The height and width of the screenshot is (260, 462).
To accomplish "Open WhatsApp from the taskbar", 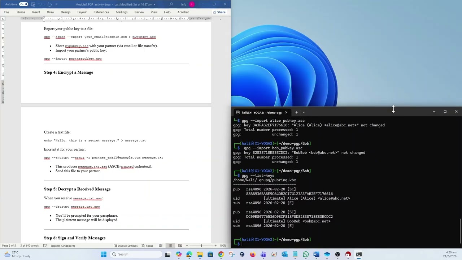I will pyautogui.click(x=306, y=254).
